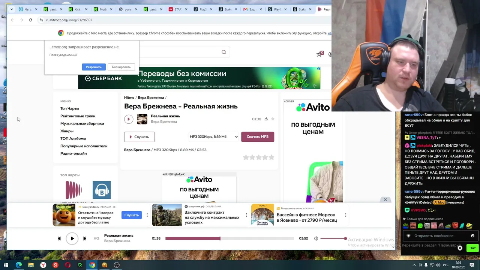Viewport: 480px width, 270px height.
Task: Open Топ Чарты in the side menu
Action: pyautogui.click(x=70, y=108)
